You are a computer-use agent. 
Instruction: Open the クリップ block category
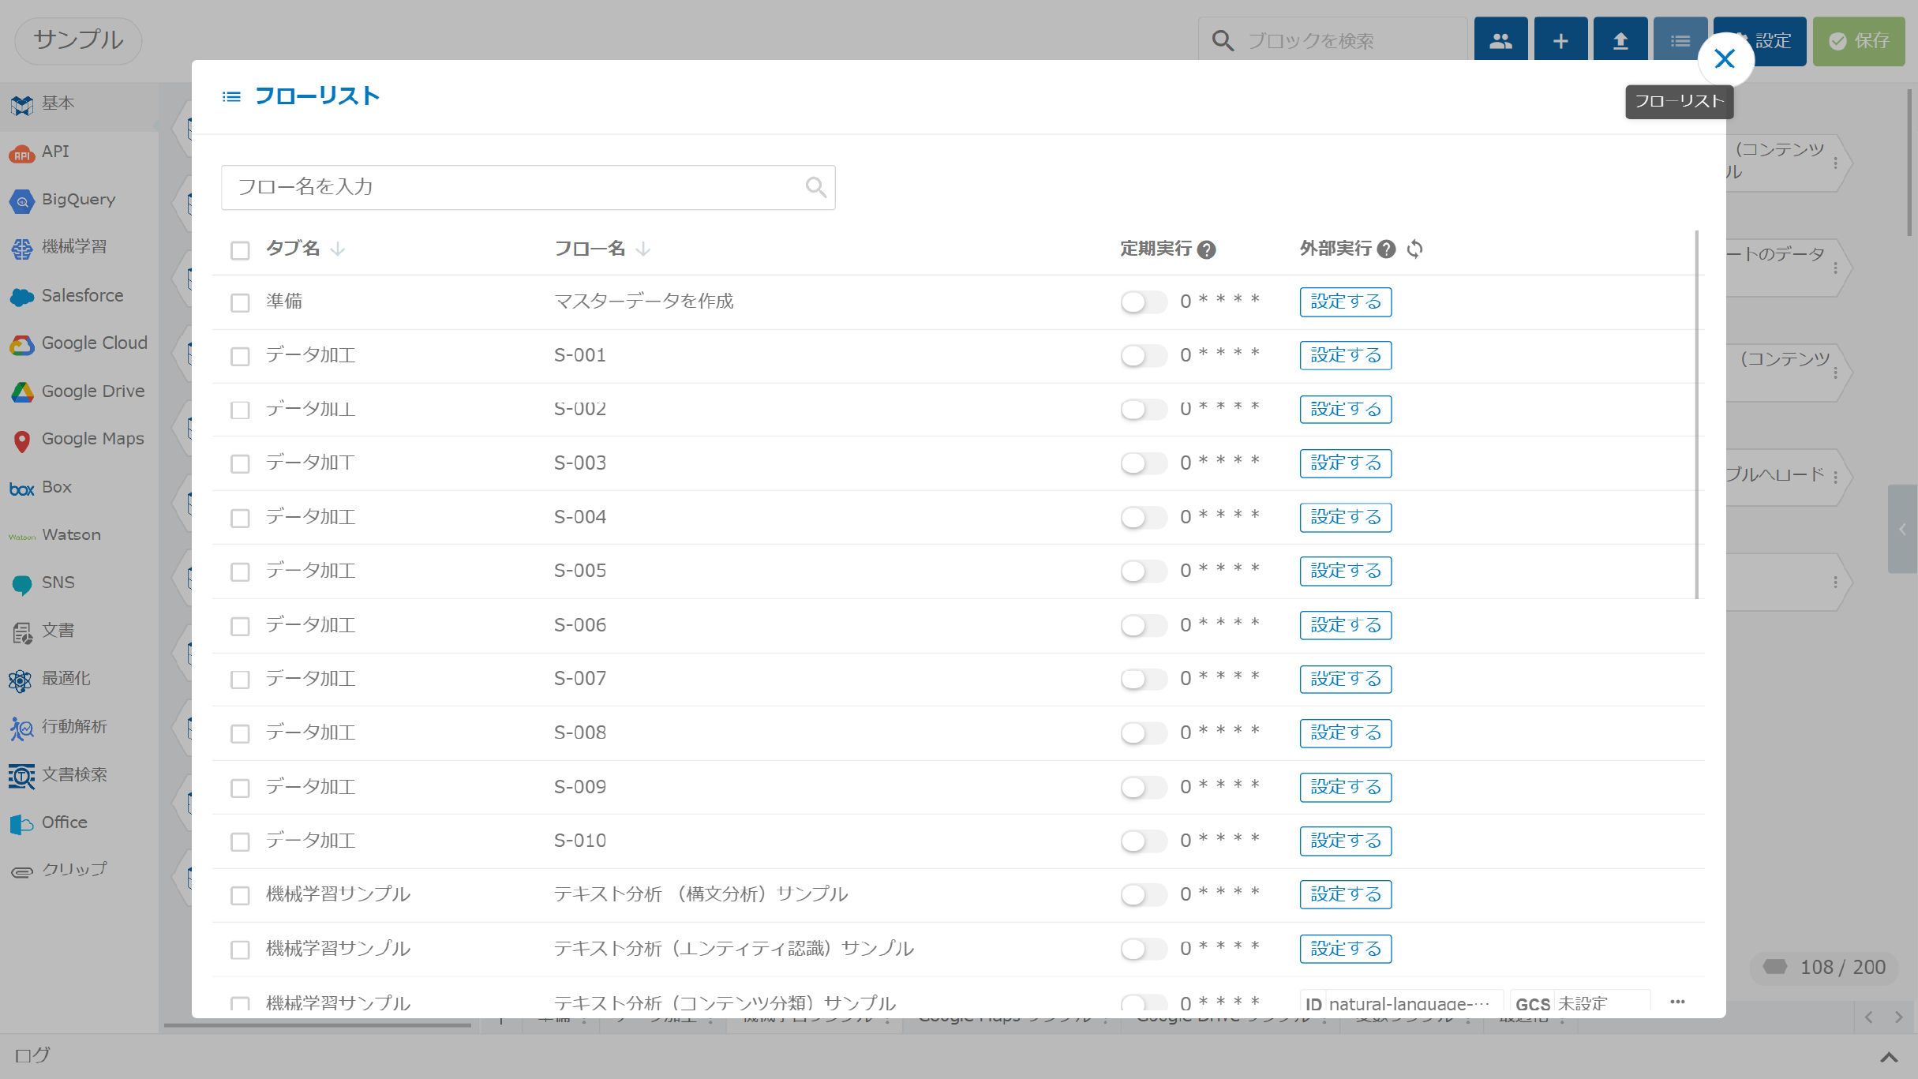(79, 870)
